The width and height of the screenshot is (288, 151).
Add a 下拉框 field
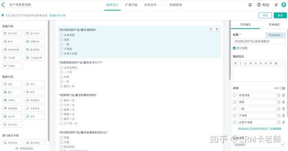[x=12, y=58]
